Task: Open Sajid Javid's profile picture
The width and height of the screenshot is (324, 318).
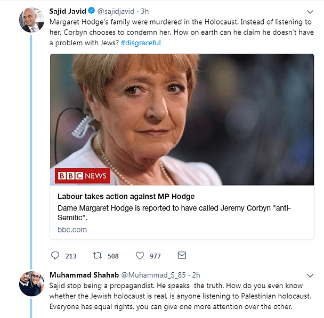Action: tap(31, 20)
